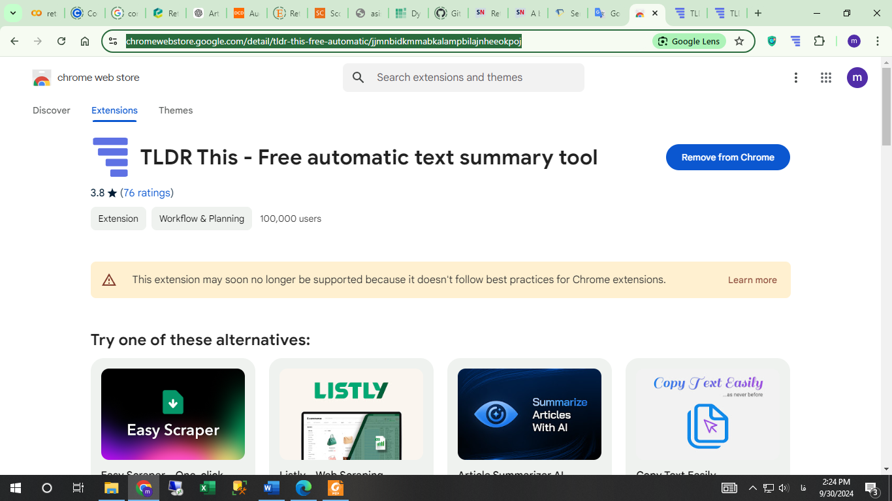Viewport: 892px width, 501px height.
Task: Switch to the 'asi' browser tab
Action: (368, 13)
